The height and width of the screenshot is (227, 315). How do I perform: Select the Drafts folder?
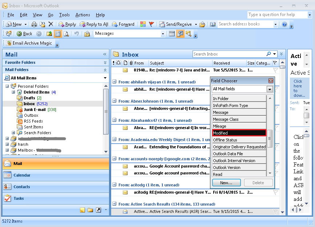coord(29,98)
